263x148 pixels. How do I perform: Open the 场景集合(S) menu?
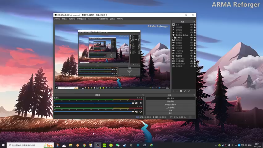(103, 19)
